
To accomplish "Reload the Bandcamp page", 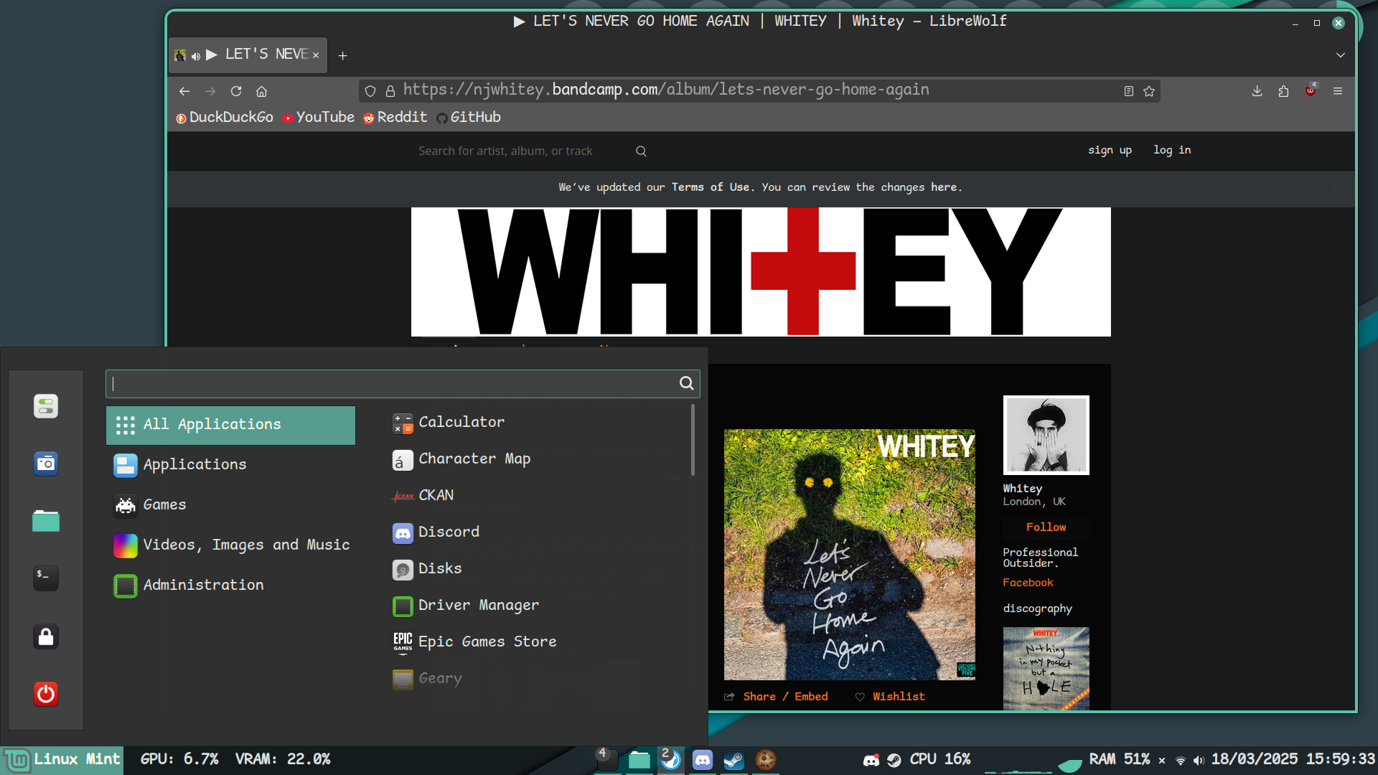I will coord(236,91).
